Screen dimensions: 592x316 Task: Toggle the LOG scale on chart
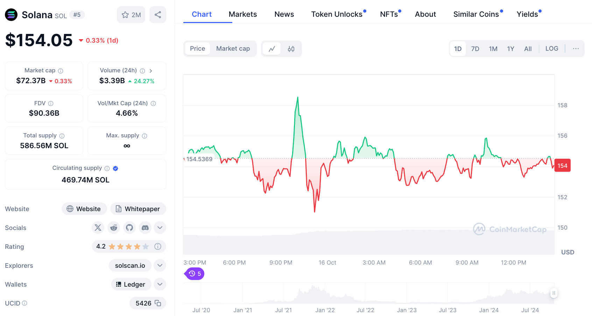(551, 49)
